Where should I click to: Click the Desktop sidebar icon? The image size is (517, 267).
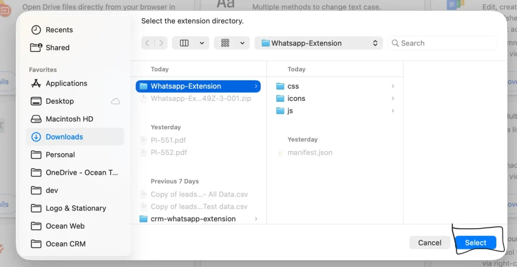(36, 101)
